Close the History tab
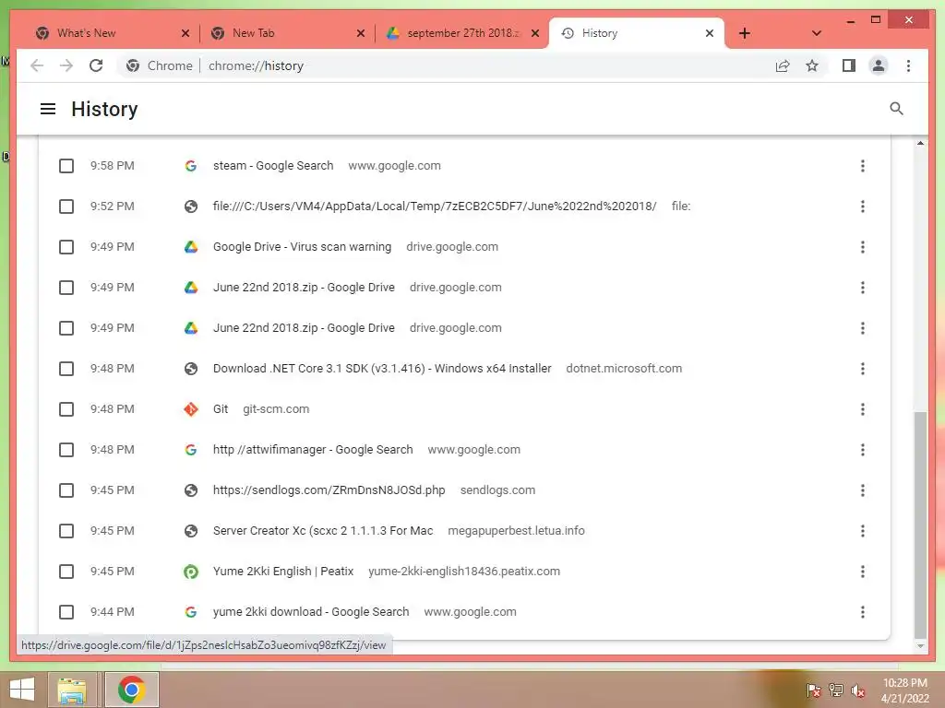Viewport: 945px width, 708px height. (710, 33)
